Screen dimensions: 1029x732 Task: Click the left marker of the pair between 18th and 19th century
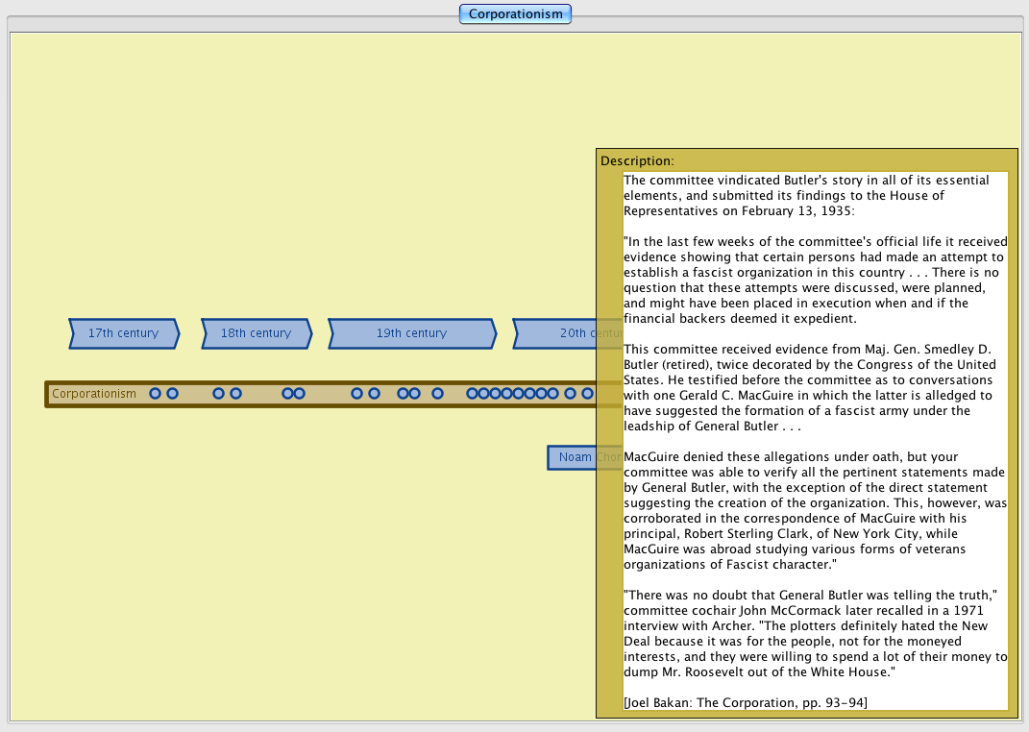pyautogui.click(x=287, y=394)
